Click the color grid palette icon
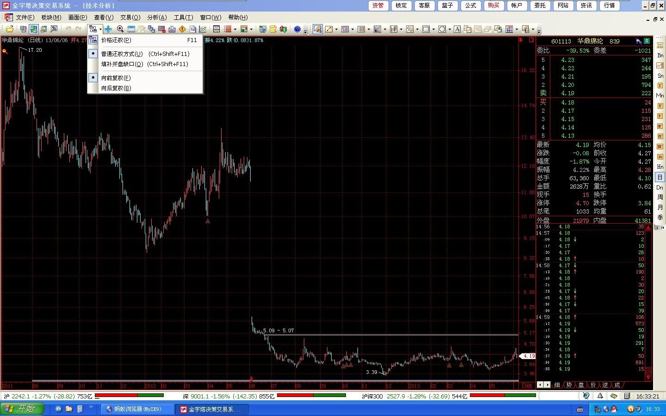This screenshot has width=666, height=416. pyautogui.click(x=509, y=29)
